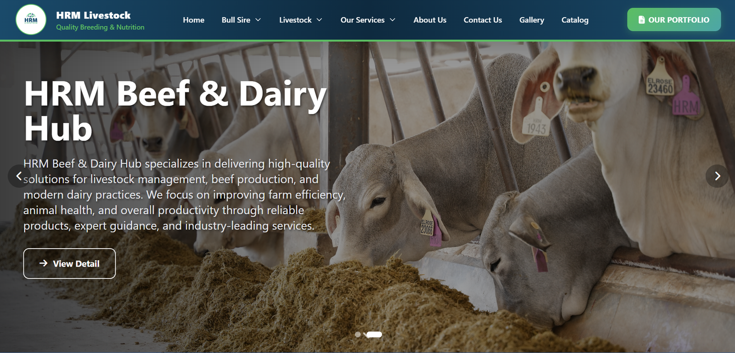Click the OUR PORTFOLIO button
This screenshot has width=735, height=353.
674,20
